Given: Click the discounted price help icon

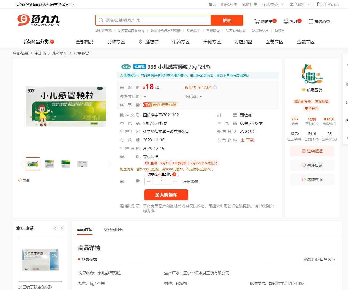Looking at the screenshot, I should 215,87.
